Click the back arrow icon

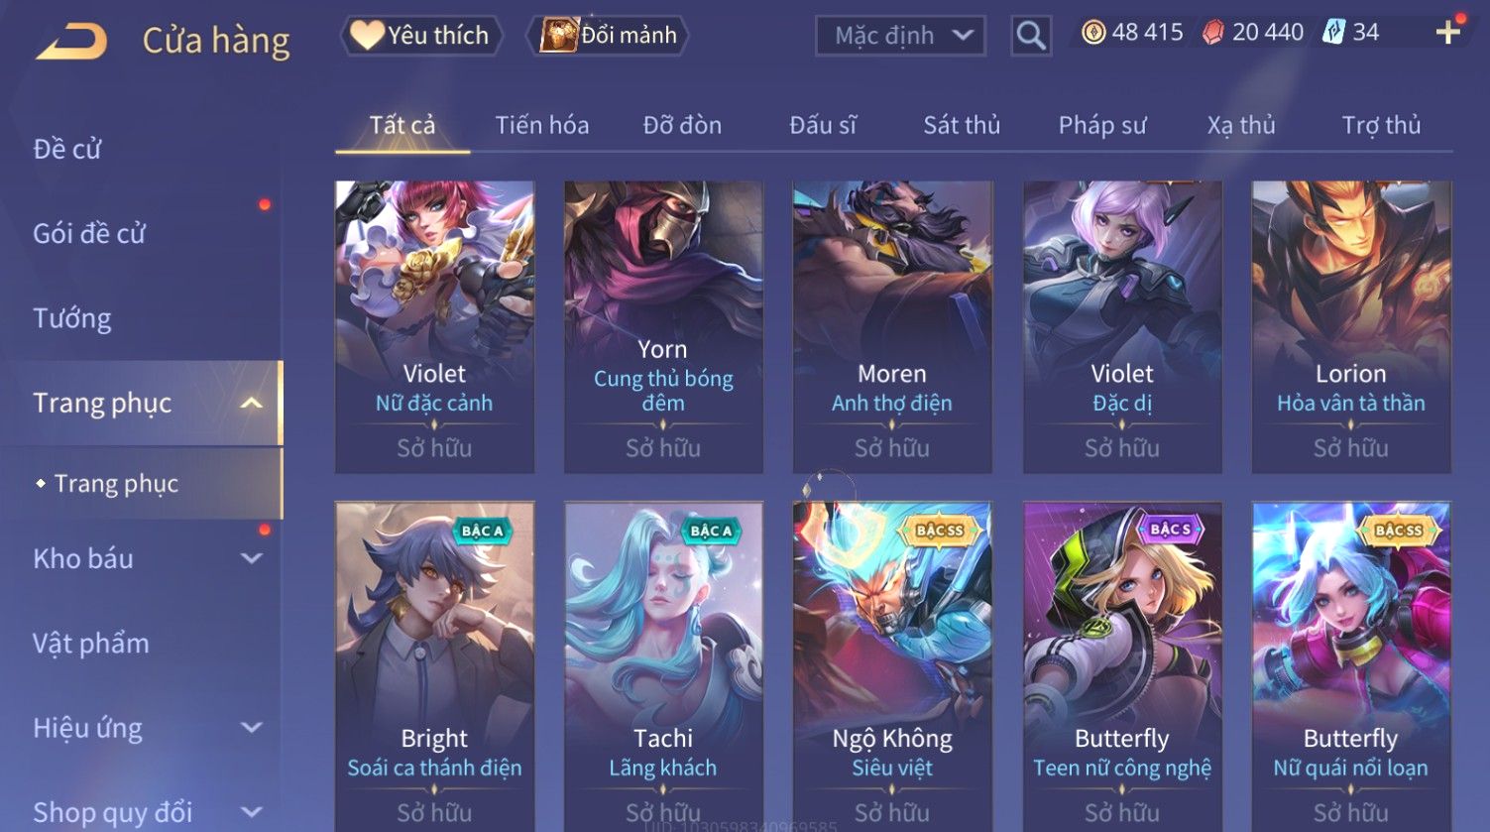[71, 42]
